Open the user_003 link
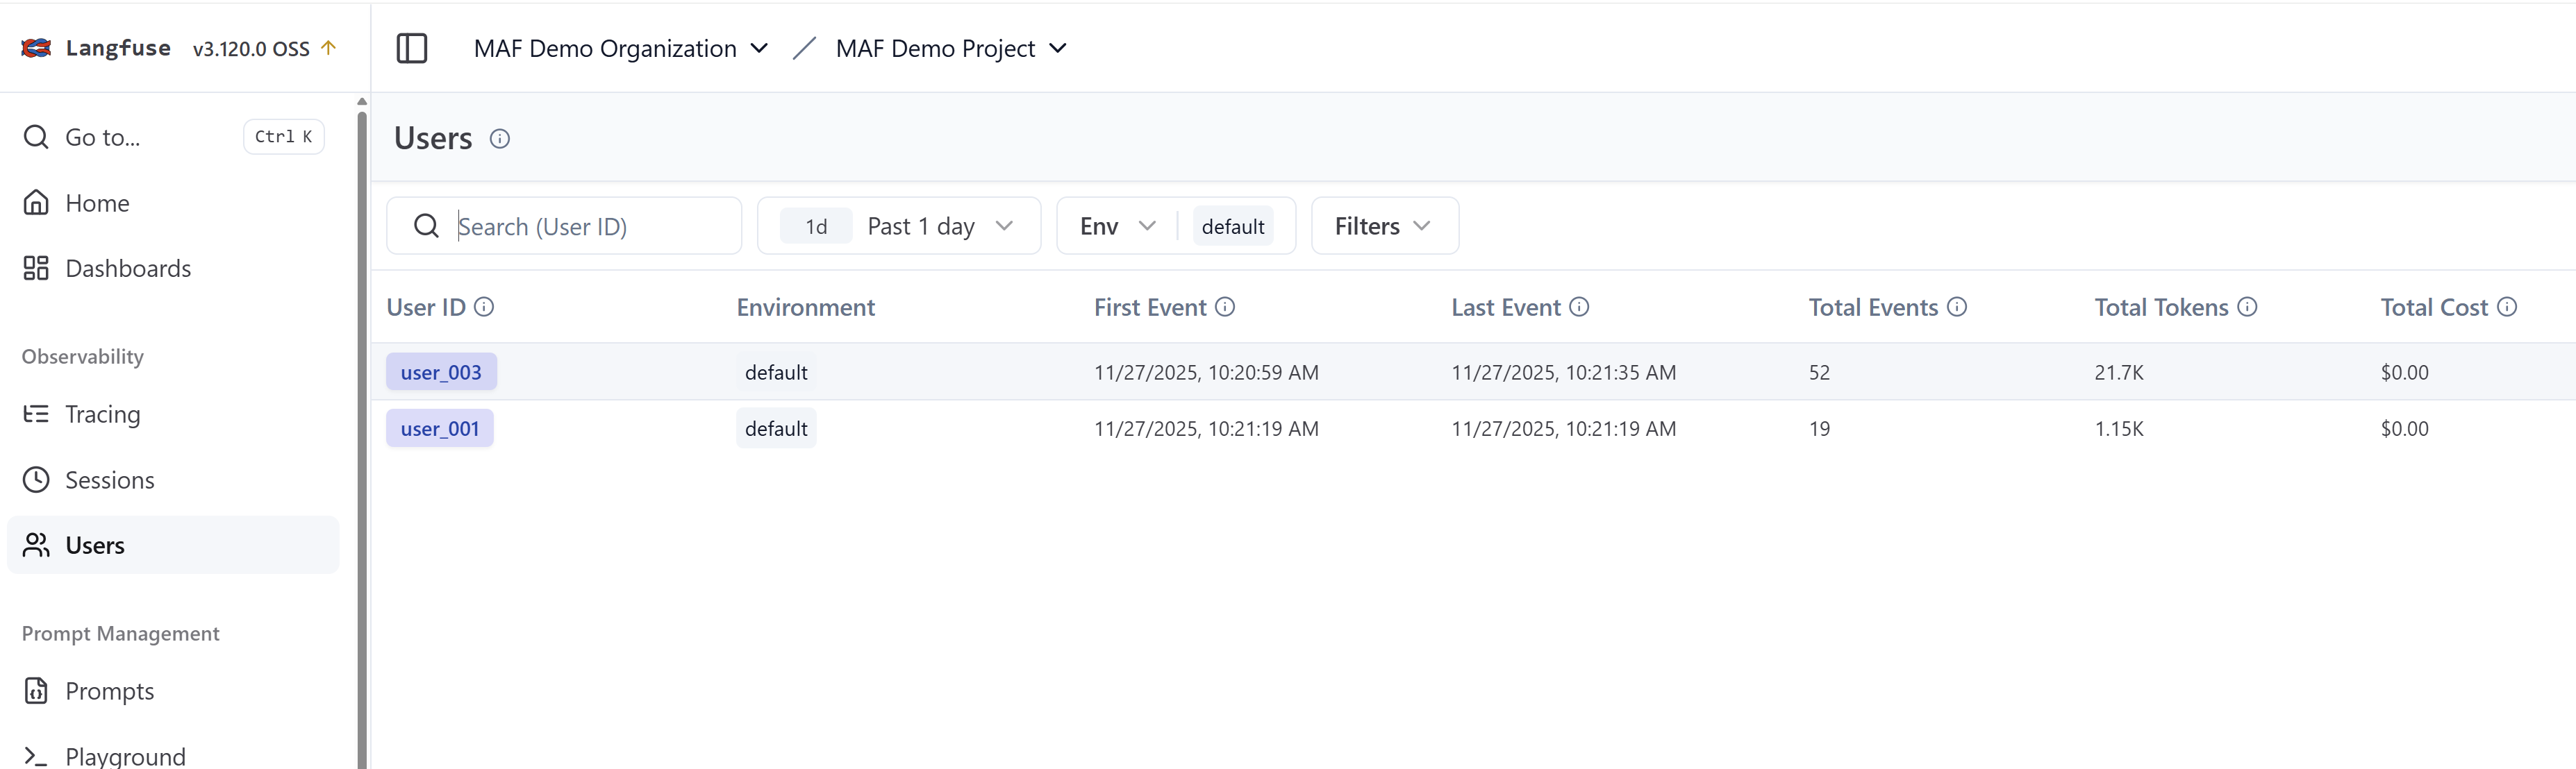The width and height of the screenshot is (2576, 769). pyautogui.click(x=441, y=371)
